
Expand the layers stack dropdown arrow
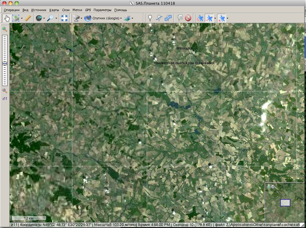tap(132, 18)
